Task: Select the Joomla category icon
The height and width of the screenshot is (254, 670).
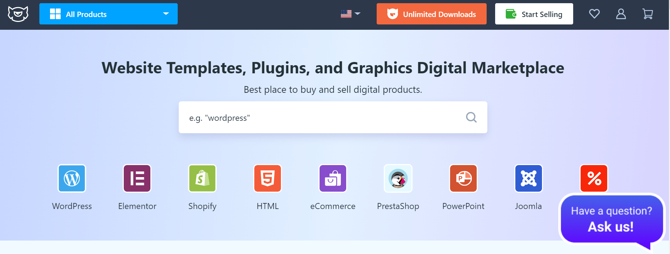Action: click(528, 178)
